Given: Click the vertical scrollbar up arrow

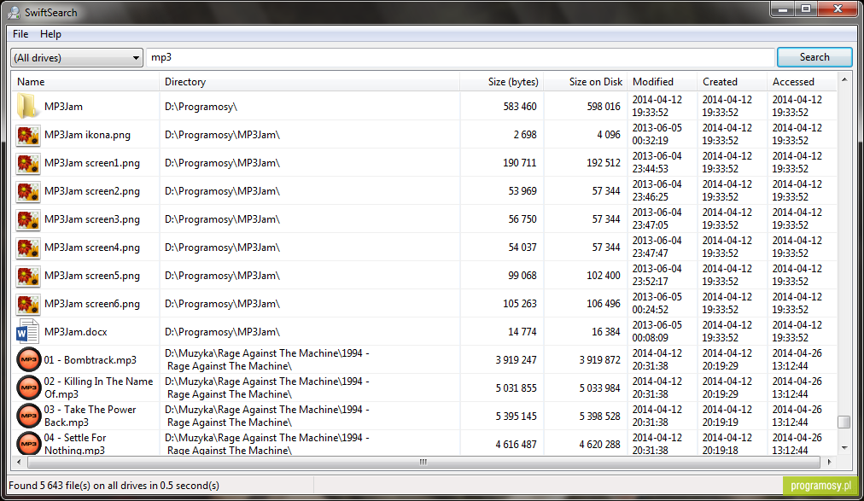Looking at the screenshot, I should [844, 80].
